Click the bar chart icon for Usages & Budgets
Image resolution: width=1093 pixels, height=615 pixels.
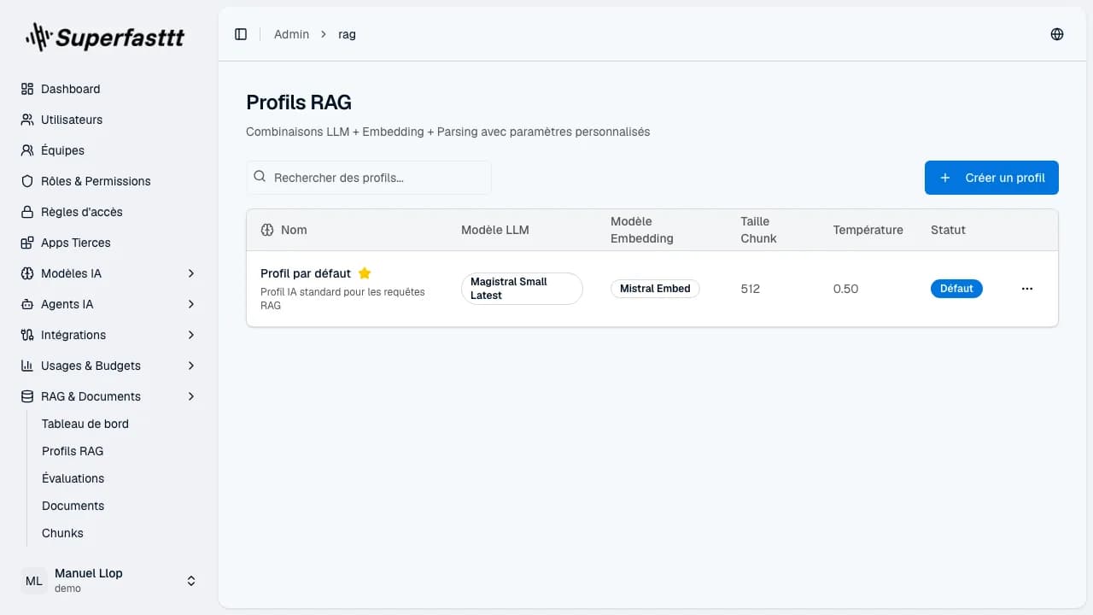[27, 366]
